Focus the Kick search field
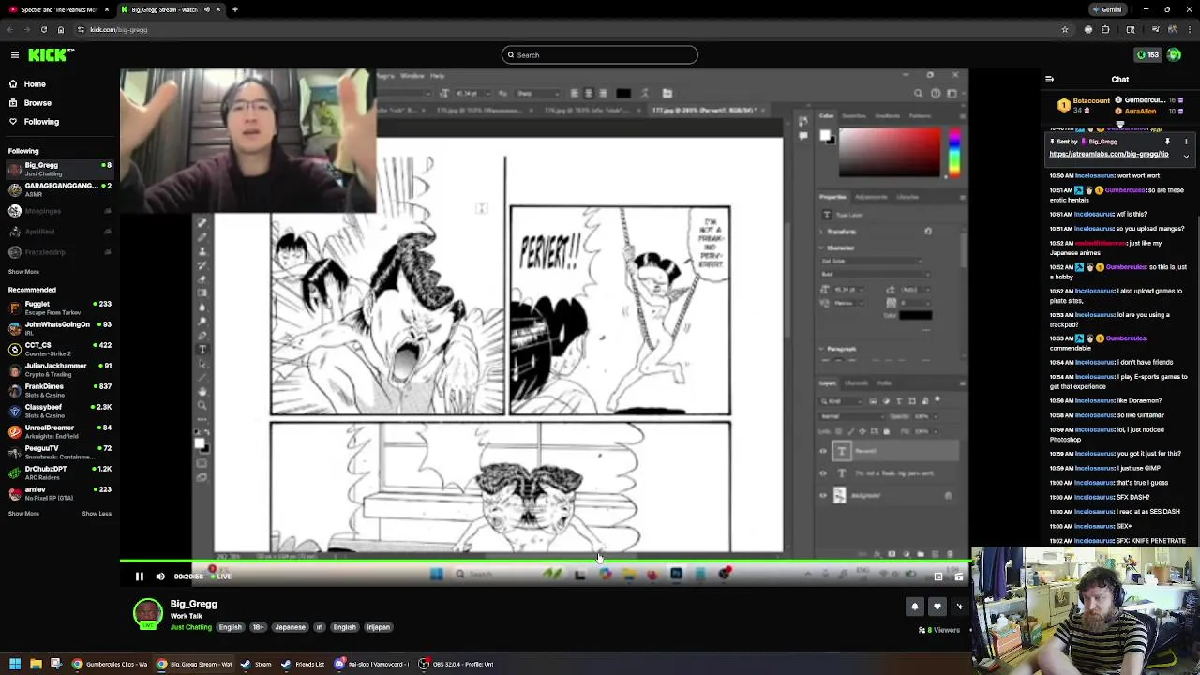Screen dimensions: 1200x675 600,55
